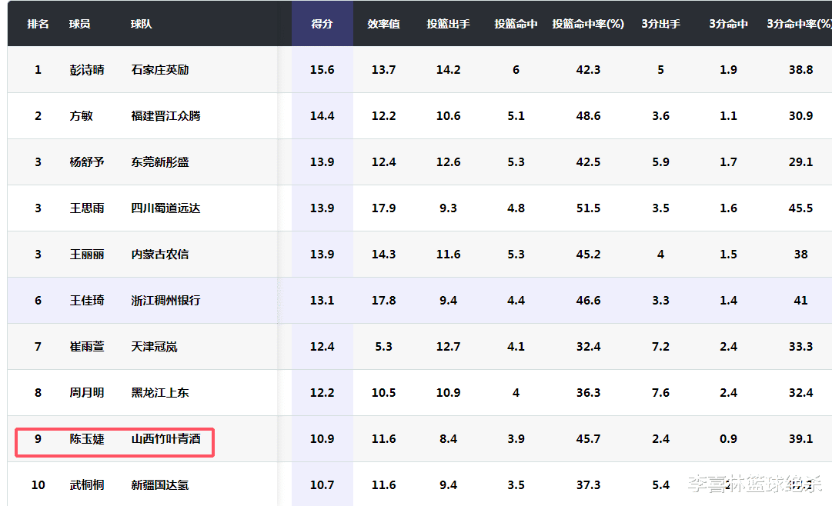
Task: Click 彭诗晴's efficiency value 13.7
Action: [383, 70]
